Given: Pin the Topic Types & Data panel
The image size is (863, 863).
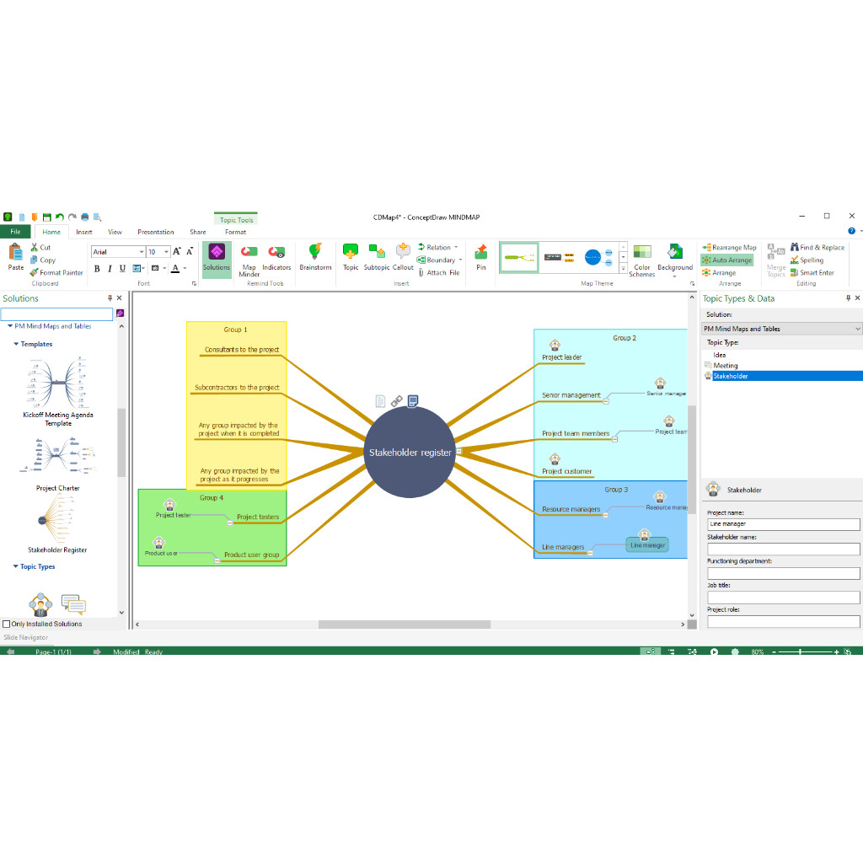Looking at the screenshot, I should [x=848, y=297].
